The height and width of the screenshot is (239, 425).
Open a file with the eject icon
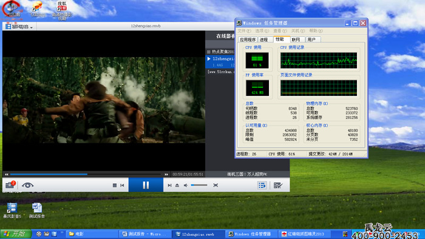point(177,186)
